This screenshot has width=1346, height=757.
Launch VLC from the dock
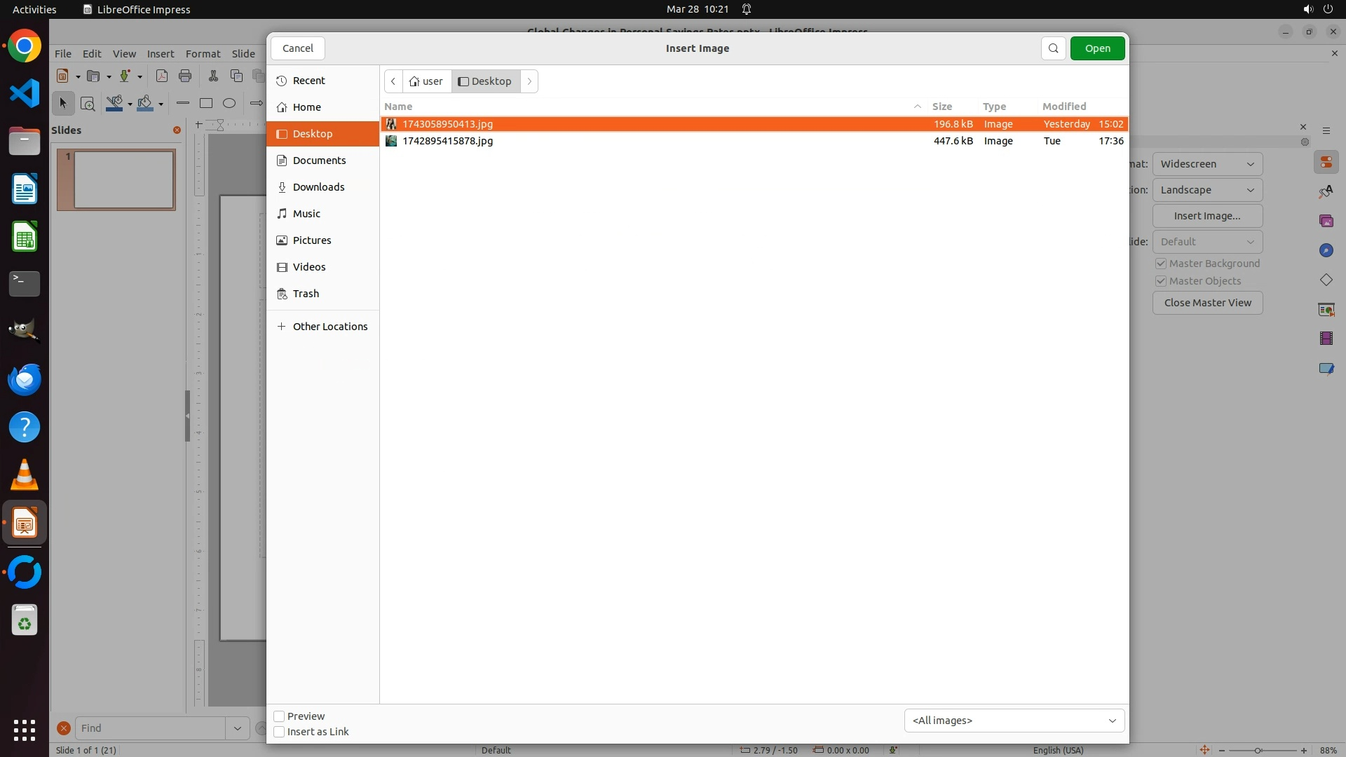[x=25, y=475]
